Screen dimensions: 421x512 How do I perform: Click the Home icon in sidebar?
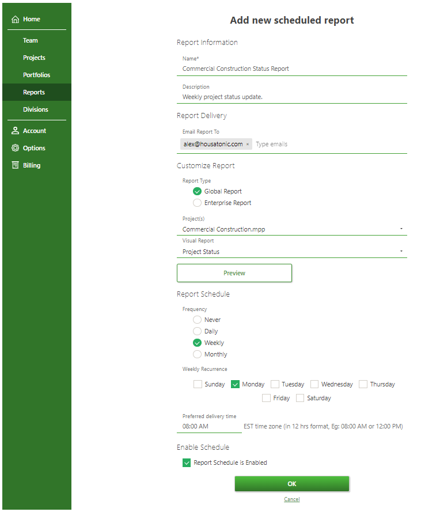pyautogui.click(x=16, y=20)
